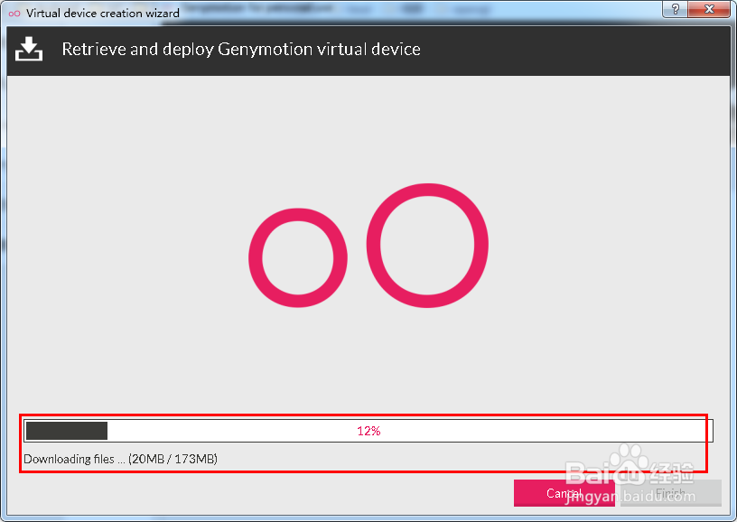Click the window help question mark button

pos(676,9)
